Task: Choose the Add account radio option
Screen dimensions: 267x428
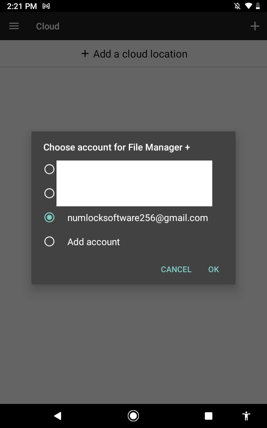Action: tap(49, 241)
